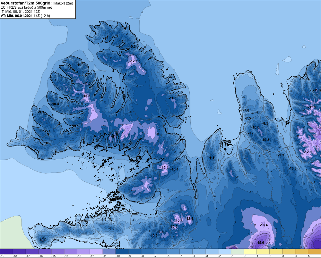Click the -13.4 temperature label

(264, 225)
